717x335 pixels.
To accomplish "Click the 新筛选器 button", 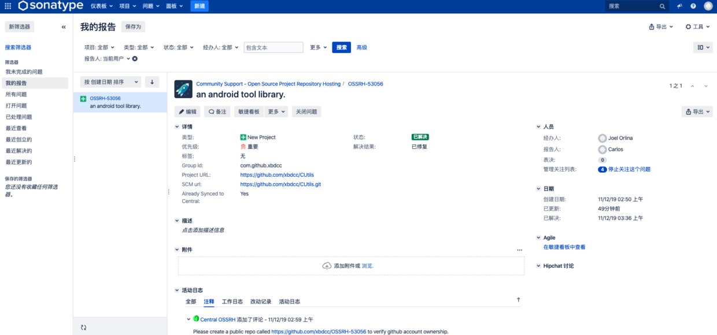I will pyautogui.click(x=19, y=27).
